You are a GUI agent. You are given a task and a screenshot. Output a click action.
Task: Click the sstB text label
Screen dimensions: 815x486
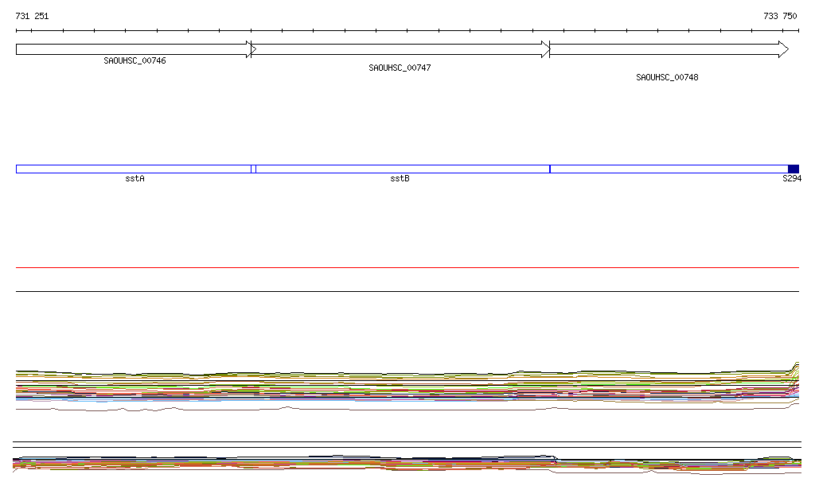(400, 179)
